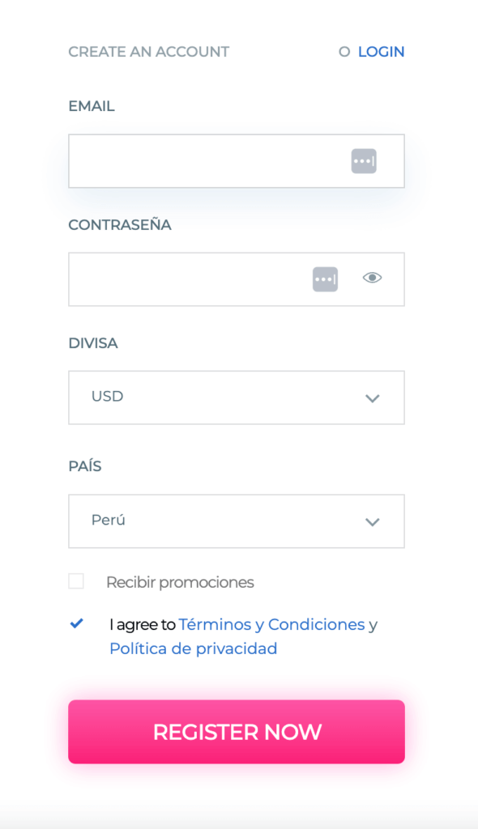
Task: Click the País dropdown chevron arrow
Action: [x=373, y=522]
